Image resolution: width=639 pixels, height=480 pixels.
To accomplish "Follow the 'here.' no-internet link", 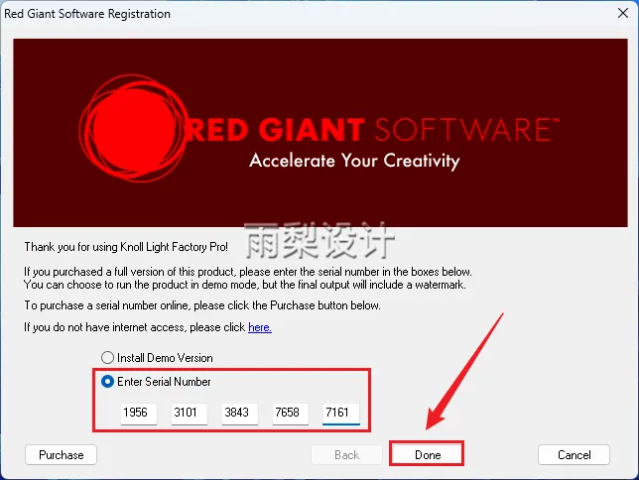I will pos(260,327).
